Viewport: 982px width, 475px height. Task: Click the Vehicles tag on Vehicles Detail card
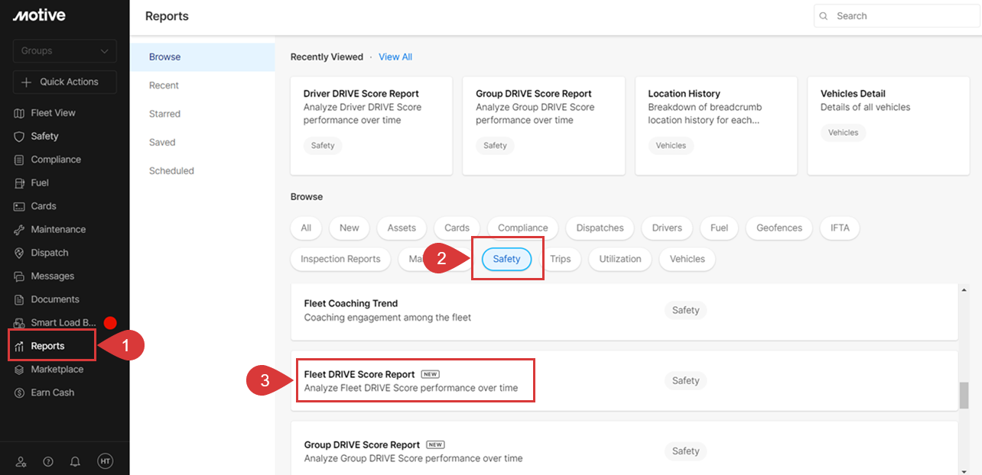click(844, 133)
